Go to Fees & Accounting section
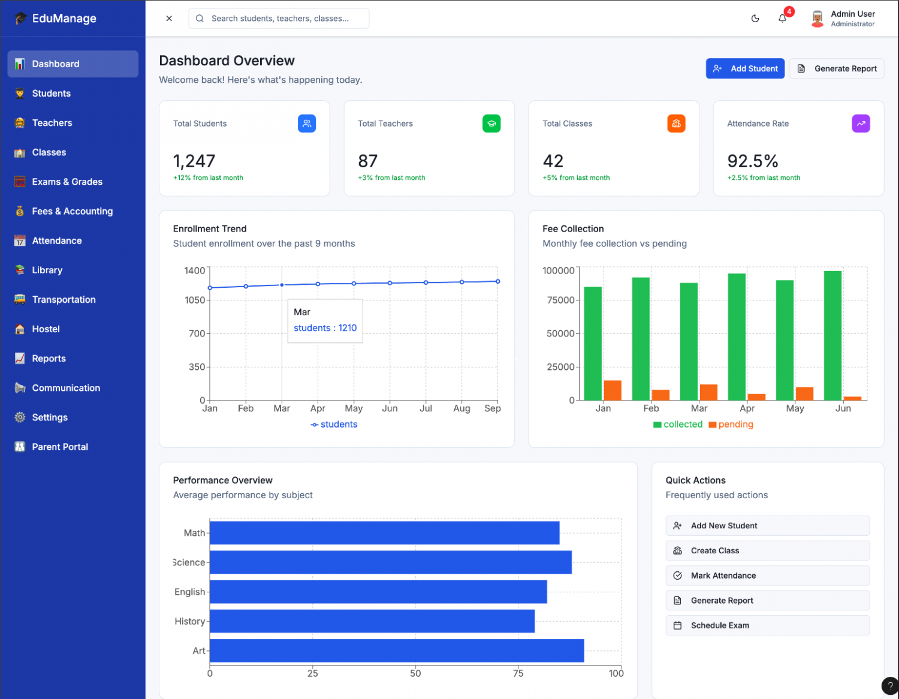 [72, 211]
